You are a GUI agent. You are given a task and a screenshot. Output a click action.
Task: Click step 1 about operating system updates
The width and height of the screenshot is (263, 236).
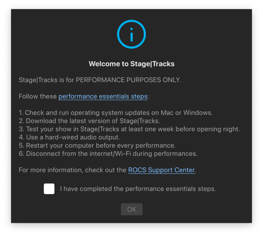[x=116, y=112]
